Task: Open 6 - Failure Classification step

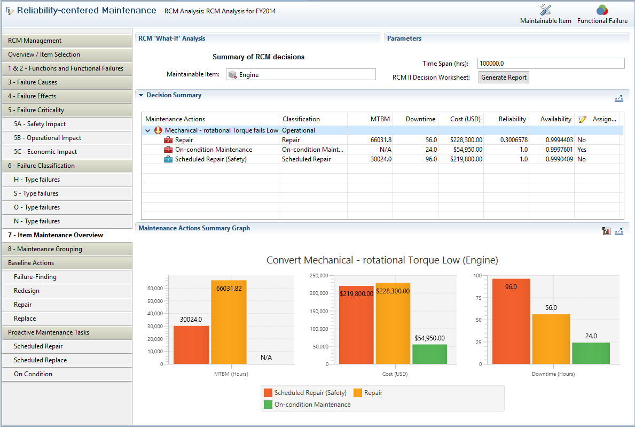Action: click(x=67, y=165)
